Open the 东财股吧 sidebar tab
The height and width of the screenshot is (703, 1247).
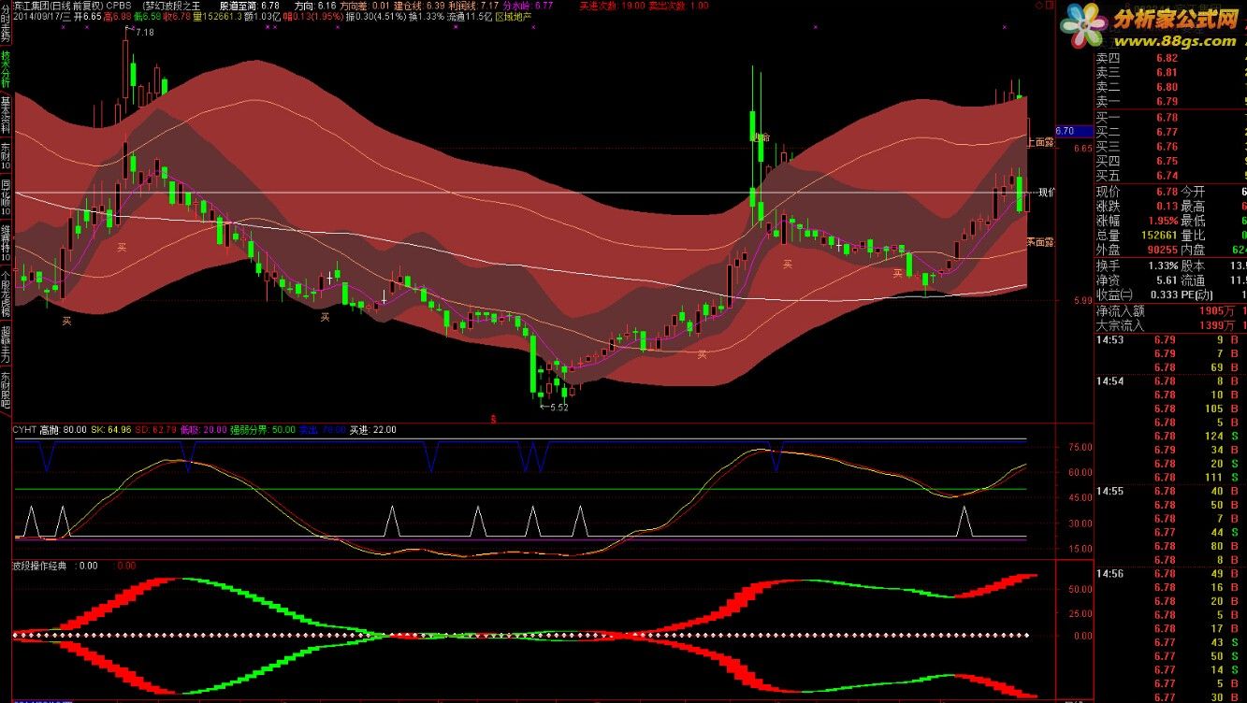6,391
